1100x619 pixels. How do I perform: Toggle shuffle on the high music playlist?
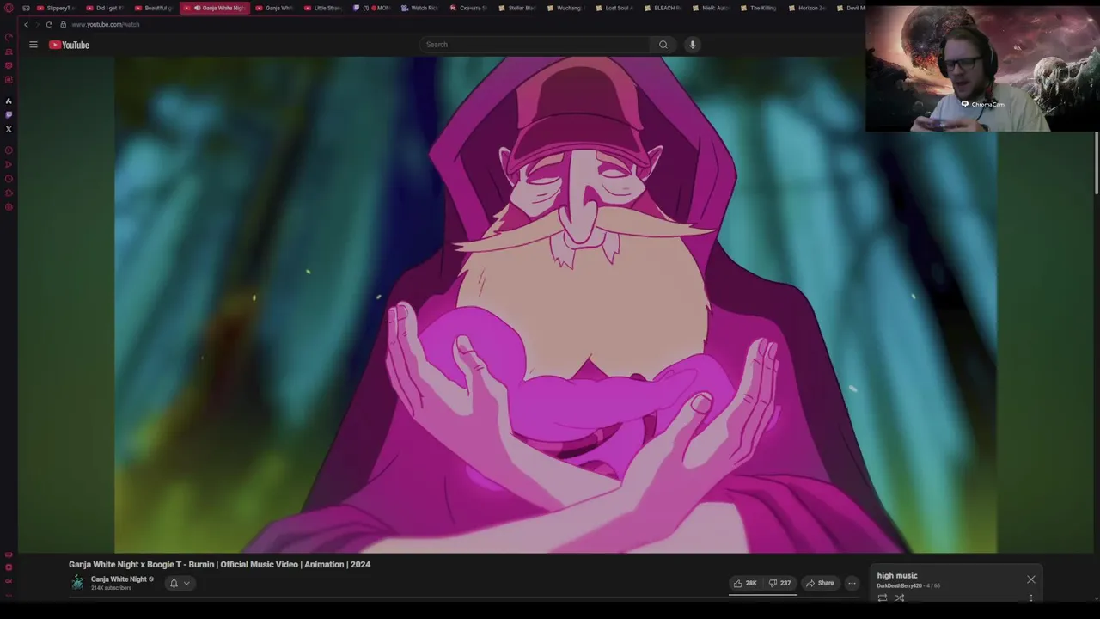900,598
